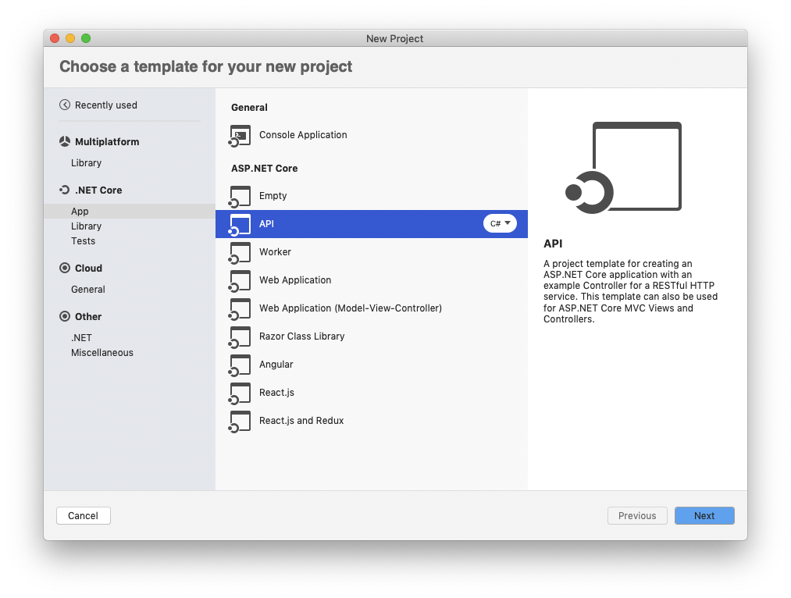791x598 pixels.
Task: Click the ASP.NET Core section header
Action: click(265, 169)
